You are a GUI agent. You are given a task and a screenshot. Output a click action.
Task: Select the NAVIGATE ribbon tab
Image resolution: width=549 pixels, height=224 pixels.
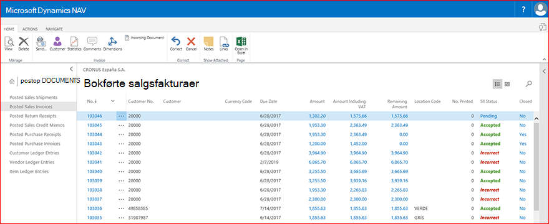tap(54, 29)
